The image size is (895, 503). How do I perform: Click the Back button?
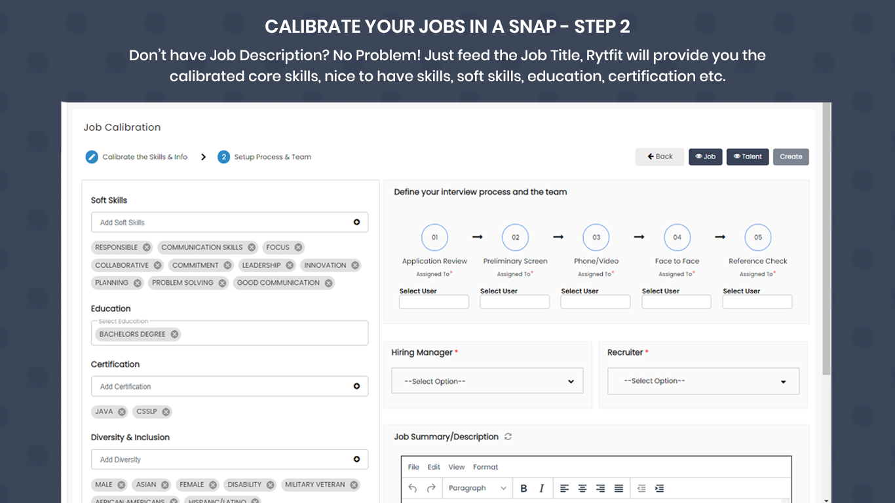(x=659, y=157)
